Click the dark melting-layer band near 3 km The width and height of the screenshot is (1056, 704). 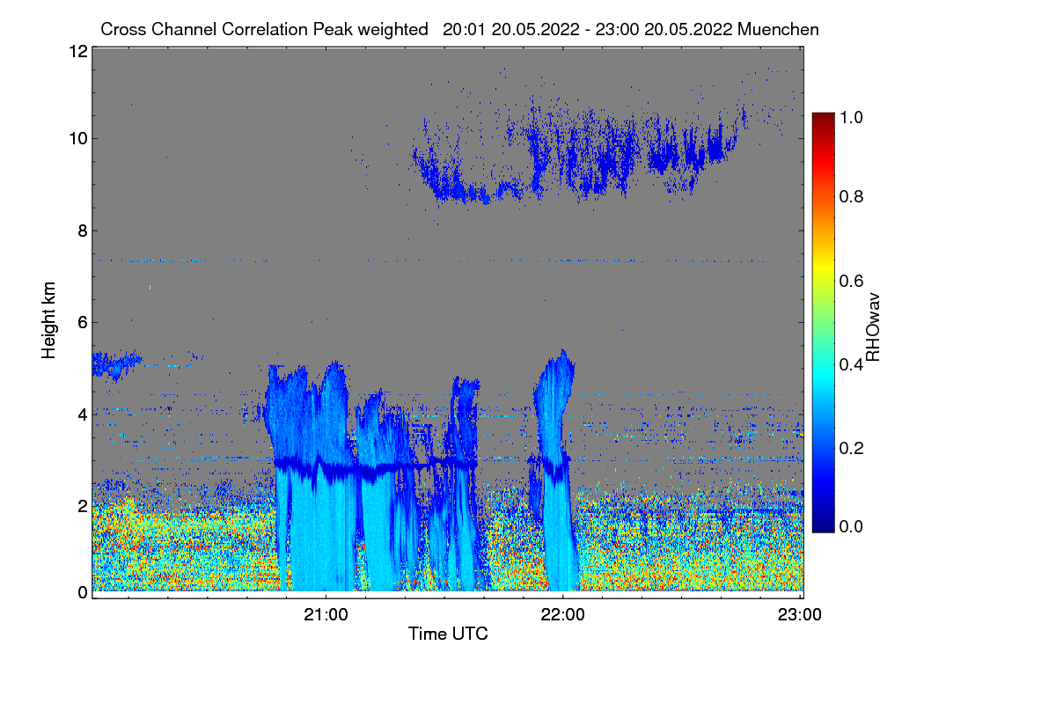click(x=378, y=467)
